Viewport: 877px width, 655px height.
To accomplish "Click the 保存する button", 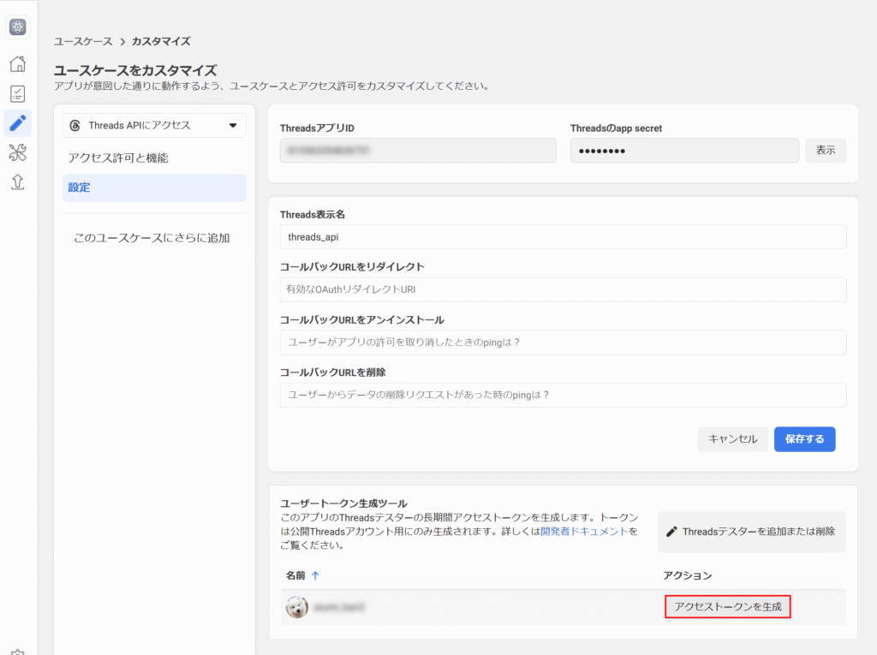I will [x=804, y=439].
